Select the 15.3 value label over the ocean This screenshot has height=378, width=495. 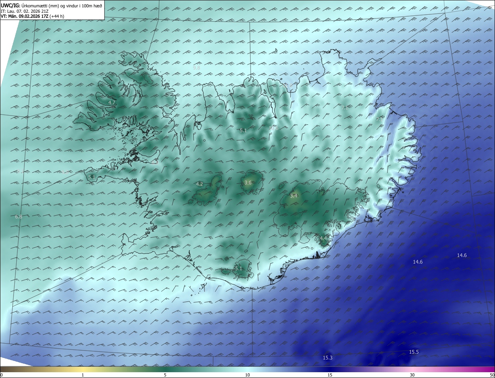(328, 358)
